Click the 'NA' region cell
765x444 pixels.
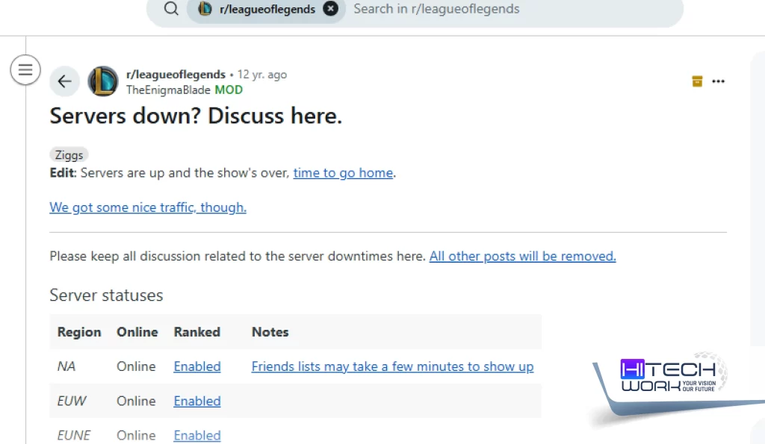[x=66, y=366]
